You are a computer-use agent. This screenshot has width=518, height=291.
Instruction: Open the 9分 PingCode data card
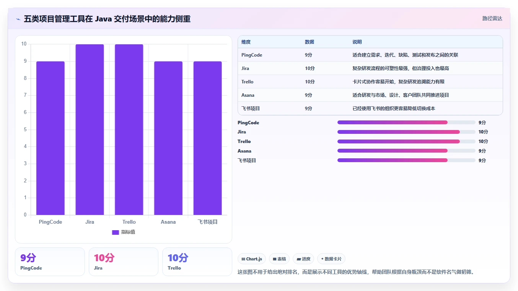50,262
